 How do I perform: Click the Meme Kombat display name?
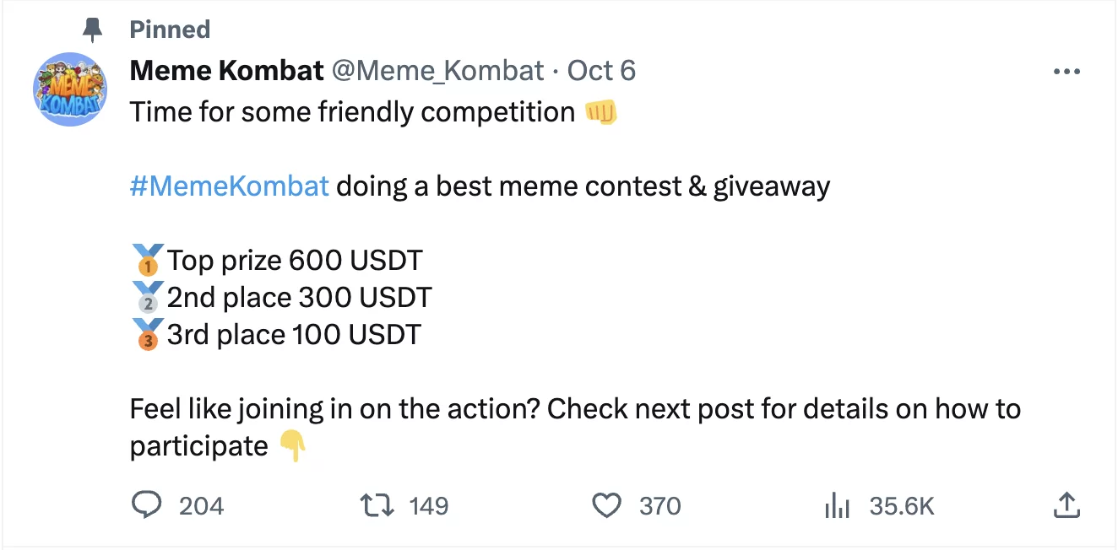point(226,71)
